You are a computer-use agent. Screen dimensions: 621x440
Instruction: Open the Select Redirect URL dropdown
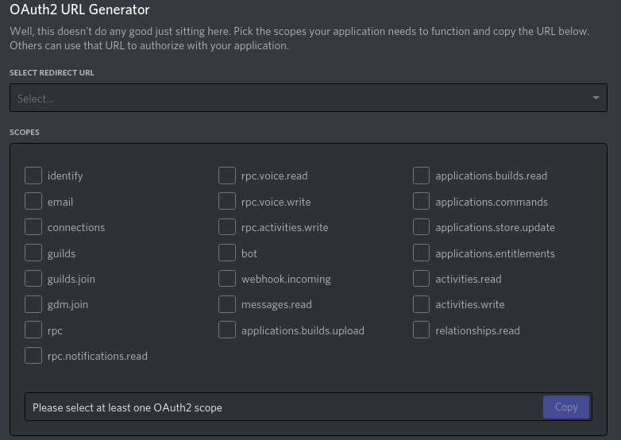pos(308,98)
